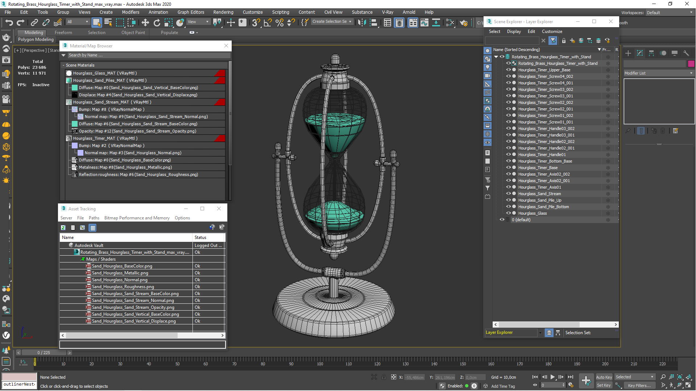Click the pink object color swatch
The height and width of the screenshot is (391, 696).
pos(691,64)
